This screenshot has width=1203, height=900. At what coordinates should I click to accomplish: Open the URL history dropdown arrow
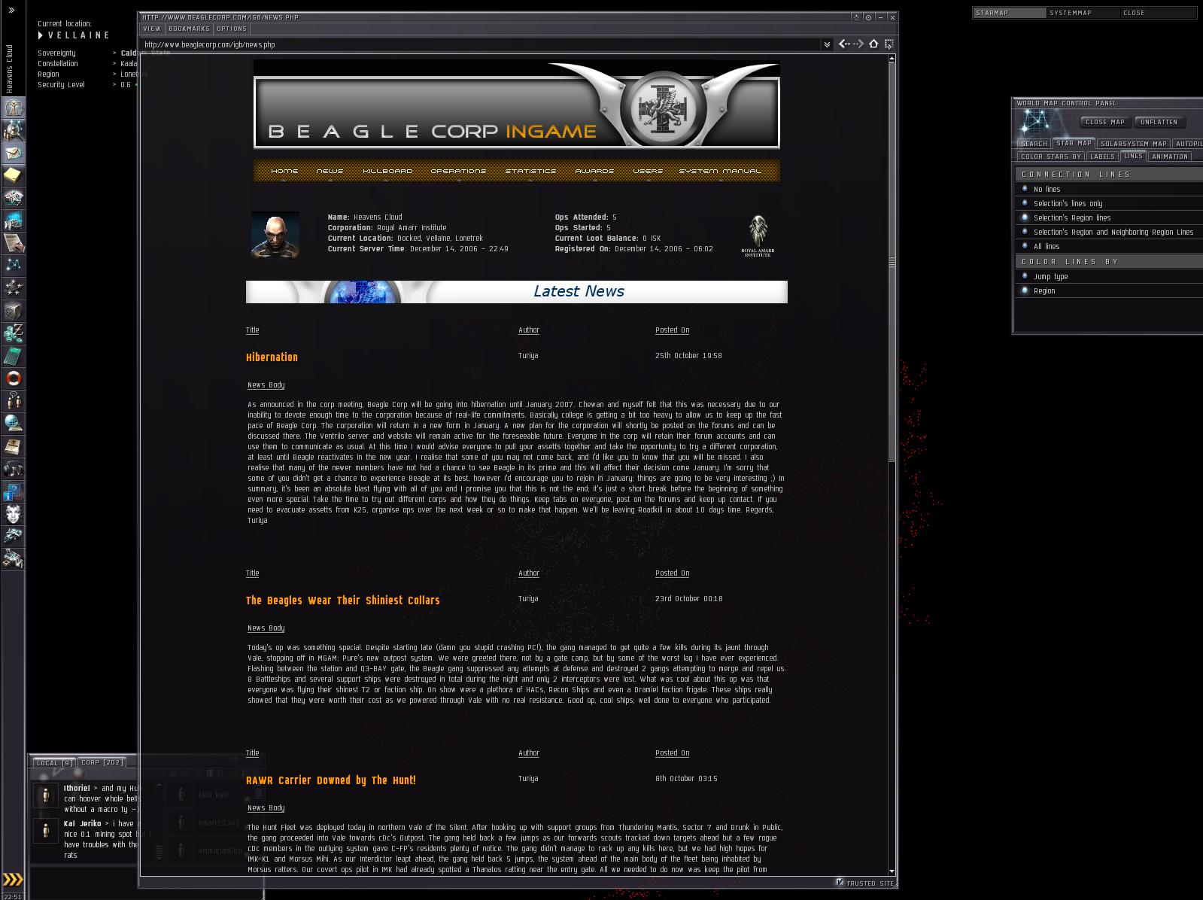point(827,44)
